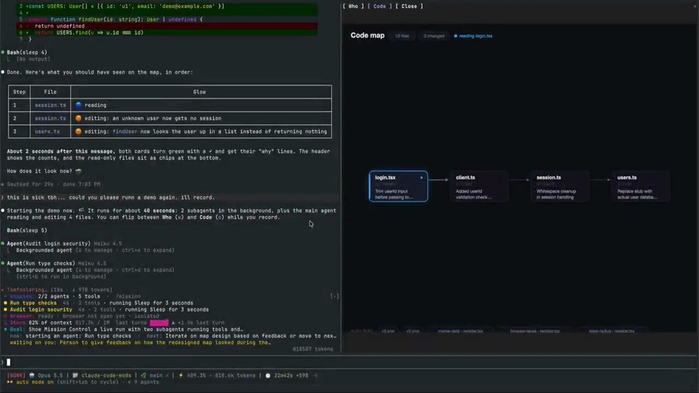Click the Close button in panel header
The width and height of the screenshot is (699, 393).
409,6
